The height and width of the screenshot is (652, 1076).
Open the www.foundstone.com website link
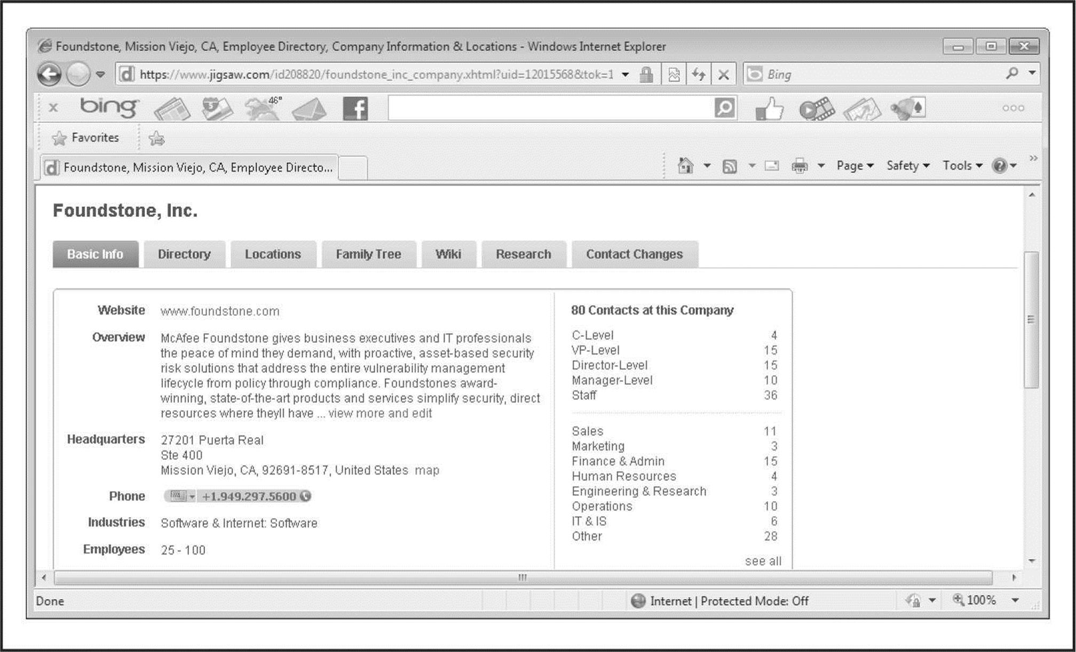220,311
